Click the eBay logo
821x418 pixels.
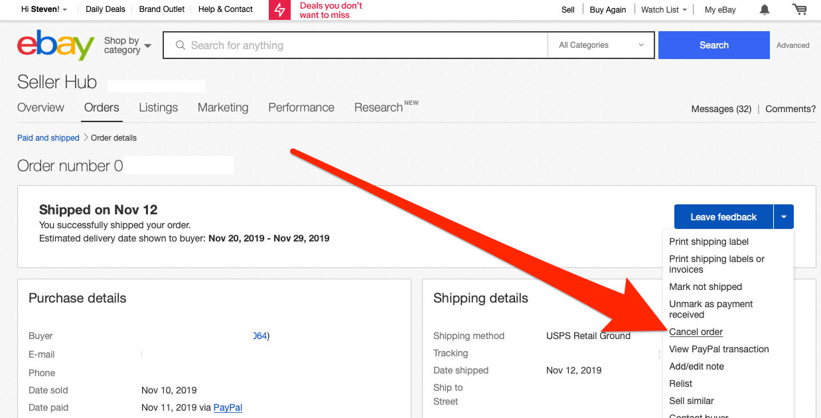click(x=56, y=45)
